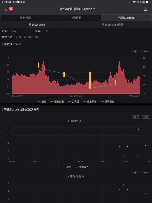Tap the back arrow icon
152x203 pixels.
click(6, 9)
